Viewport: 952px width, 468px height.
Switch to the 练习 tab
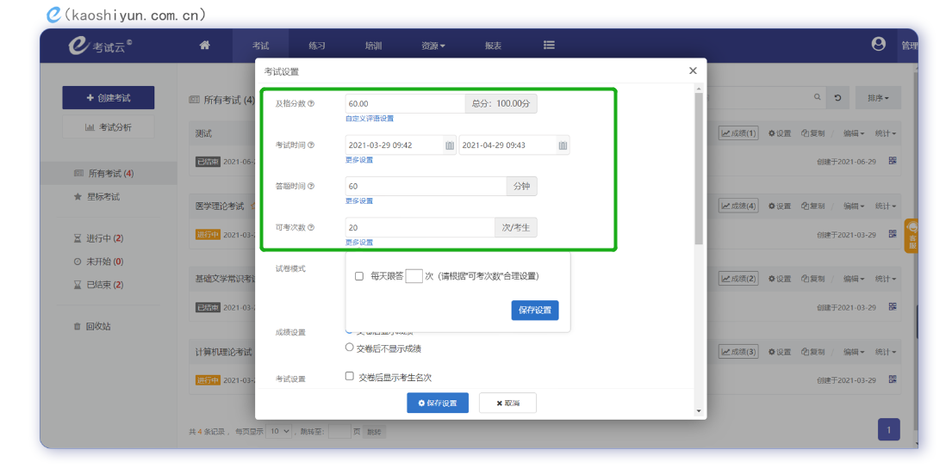tap(317, 46)
